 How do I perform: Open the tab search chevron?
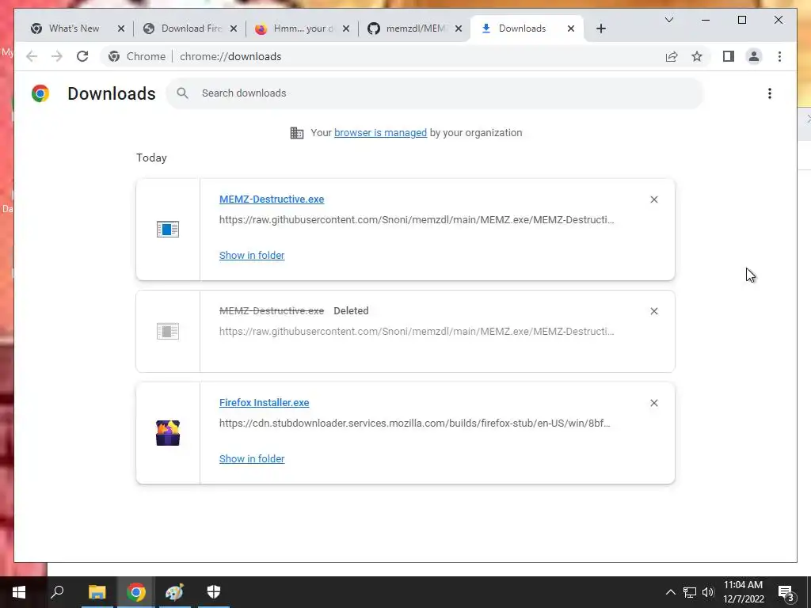[668, 20]
